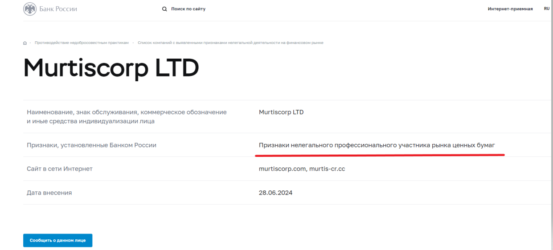Click the "murtis-cr.cc" website address
Image resolution: width=553 pixels, height=250 pixels.
pyautogui.click(x=327, y=169)
